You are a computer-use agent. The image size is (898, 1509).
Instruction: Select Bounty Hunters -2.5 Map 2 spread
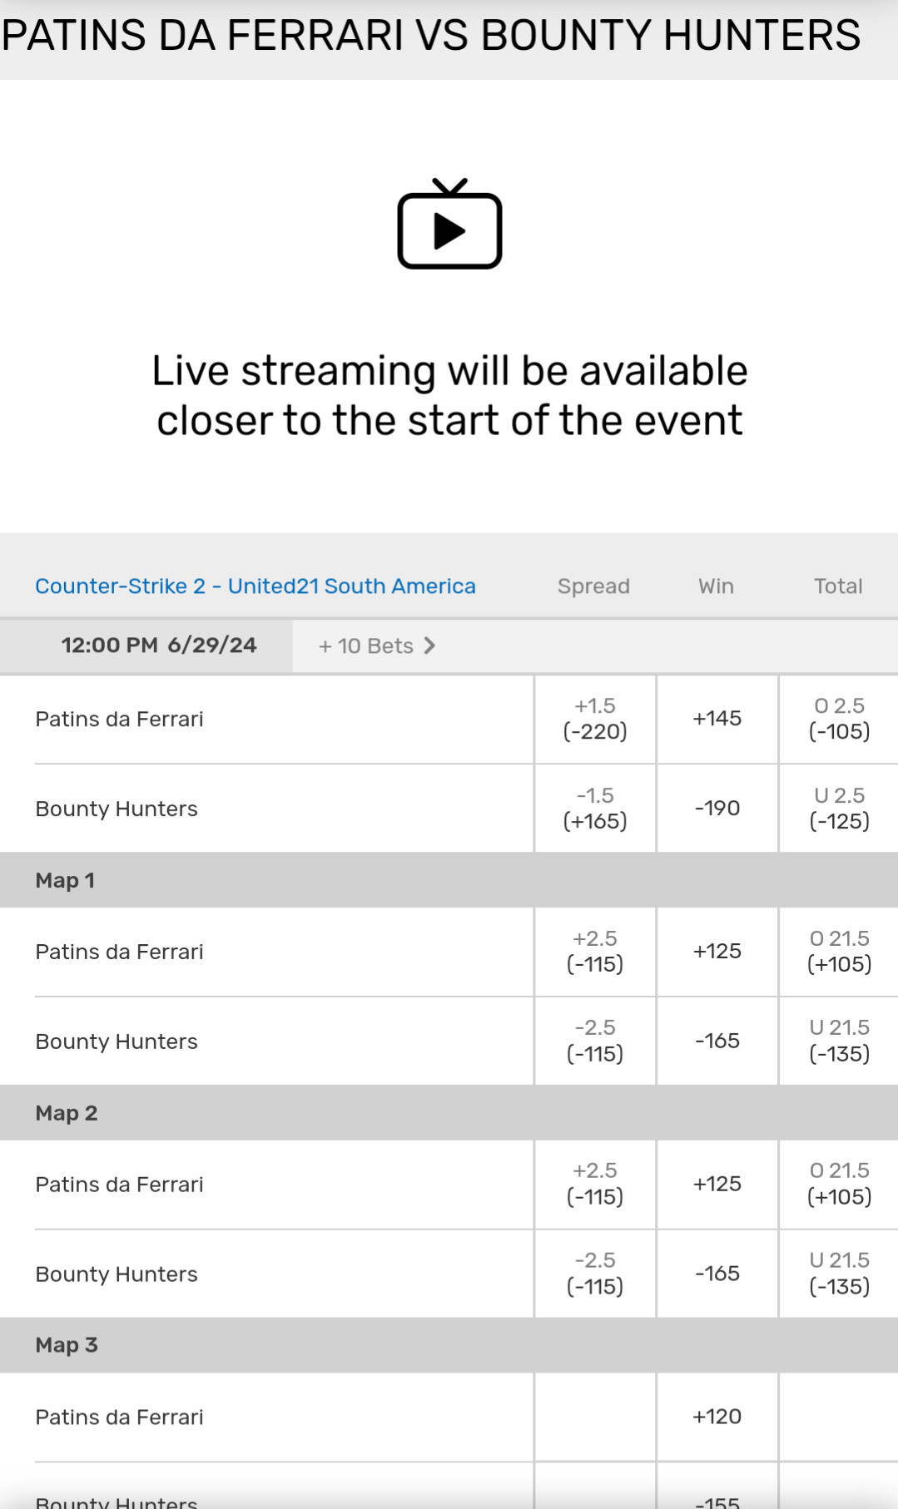point(594,1274)
